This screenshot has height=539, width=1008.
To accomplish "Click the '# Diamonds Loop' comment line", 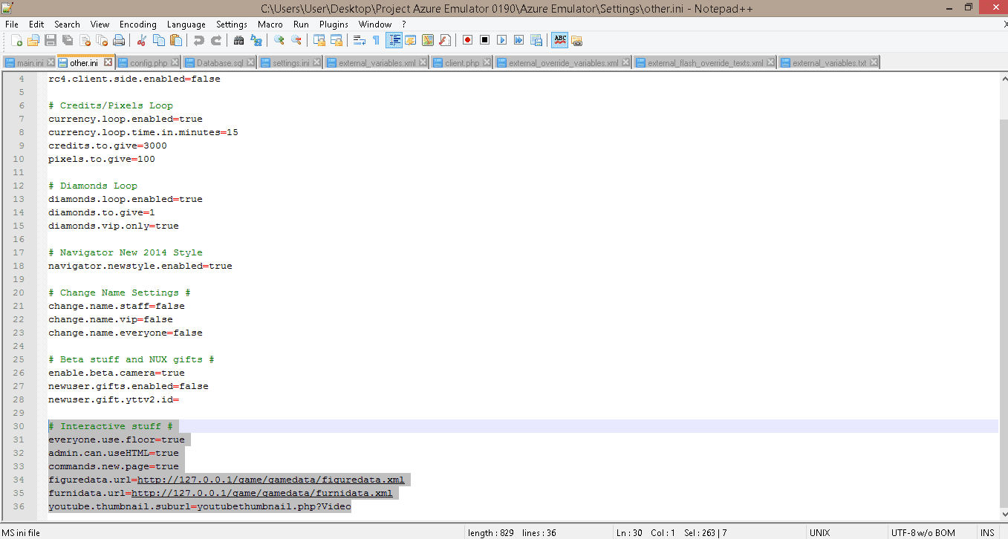I will 93,186.
